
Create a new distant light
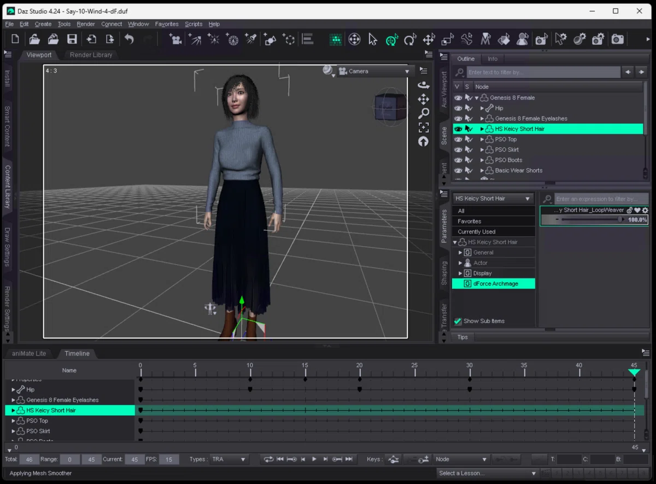tap(194, 39)
